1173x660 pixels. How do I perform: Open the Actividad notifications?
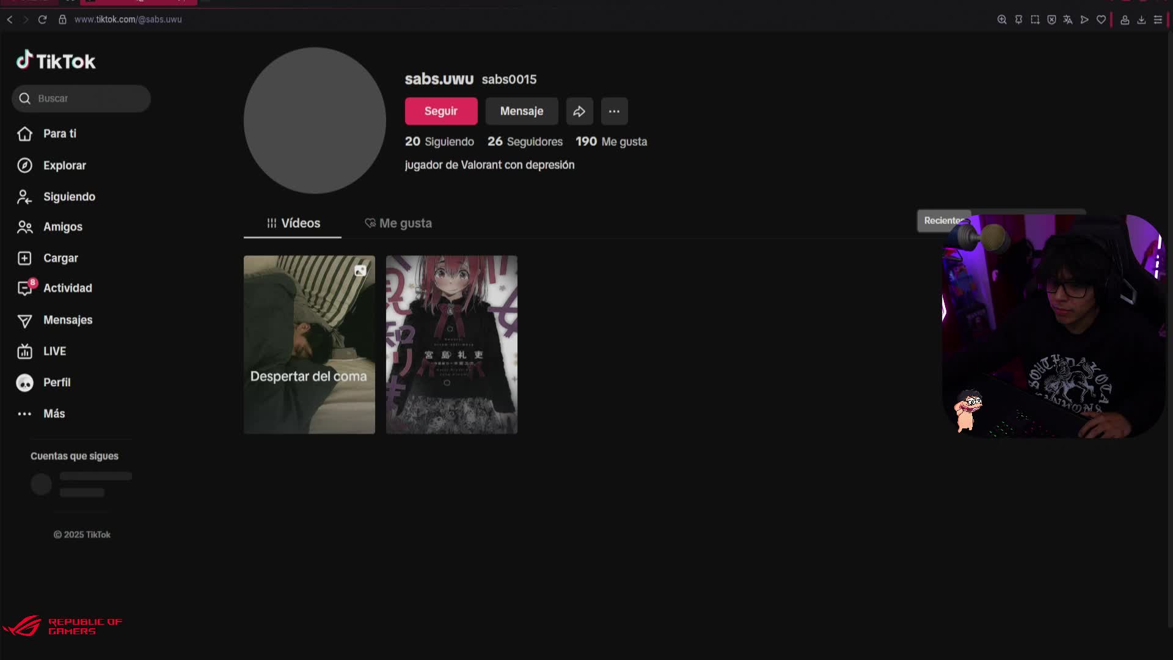(55, 288)
